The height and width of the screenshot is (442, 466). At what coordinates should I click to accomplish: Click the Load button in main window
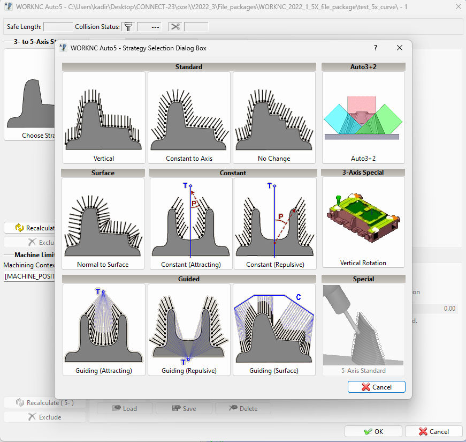125,408
